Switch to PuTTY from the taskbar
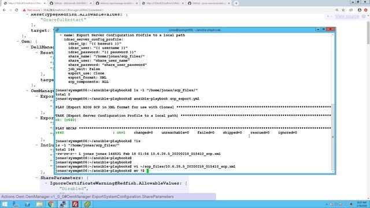This screenshot has height=208, width=370. pyautogui.click(x=63, y=204)
